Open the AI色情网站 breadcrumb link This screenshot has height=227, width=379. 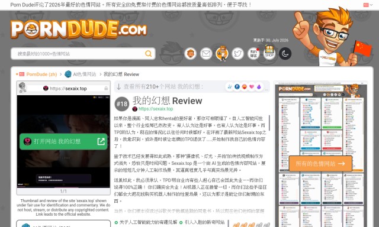point(85,74)
